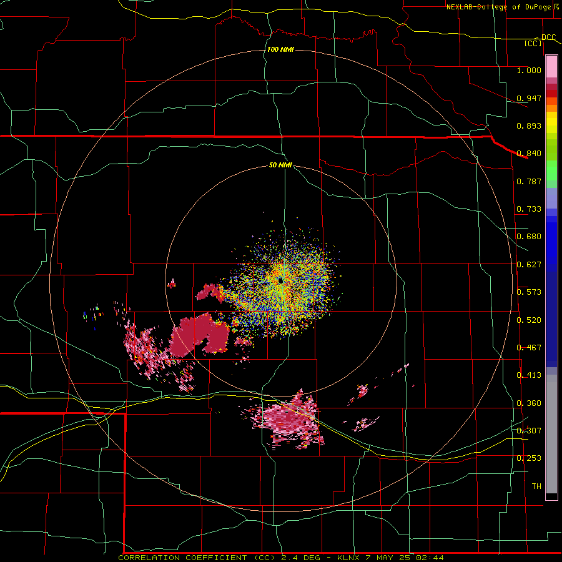Click the 0.307 scale value
Viewport: 562px width, 562px height.
[529, 431]
